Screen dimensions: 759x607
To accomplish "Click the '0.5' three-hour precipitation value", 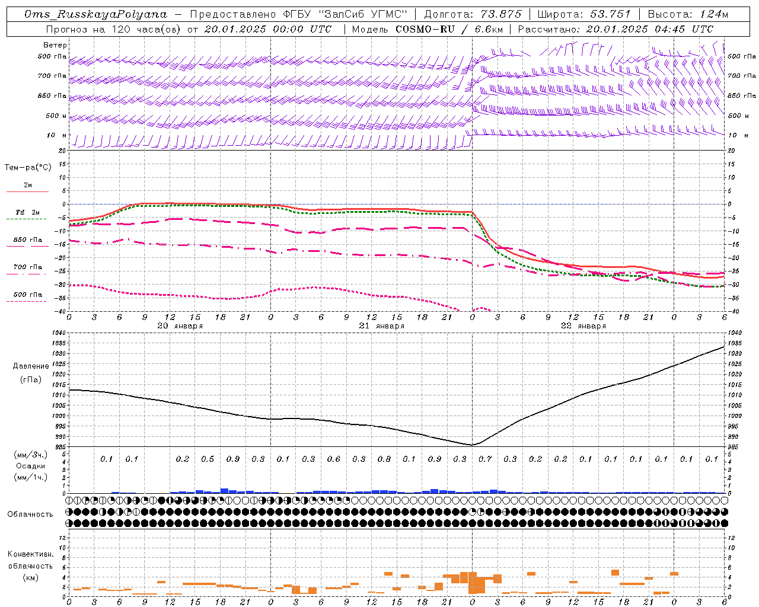I will [208, 459].
